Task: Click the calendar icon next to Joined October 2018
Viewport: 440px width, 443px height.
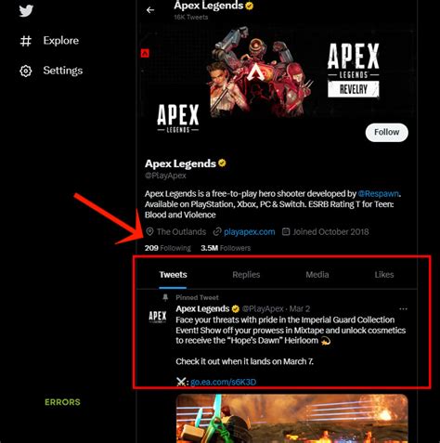Action: pyautogui.click(x=286, y=231)
